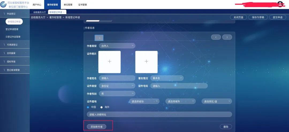Click the 提交申请 button
The width and height of the screenshot is (289, 132).
(x=277, y=17)
